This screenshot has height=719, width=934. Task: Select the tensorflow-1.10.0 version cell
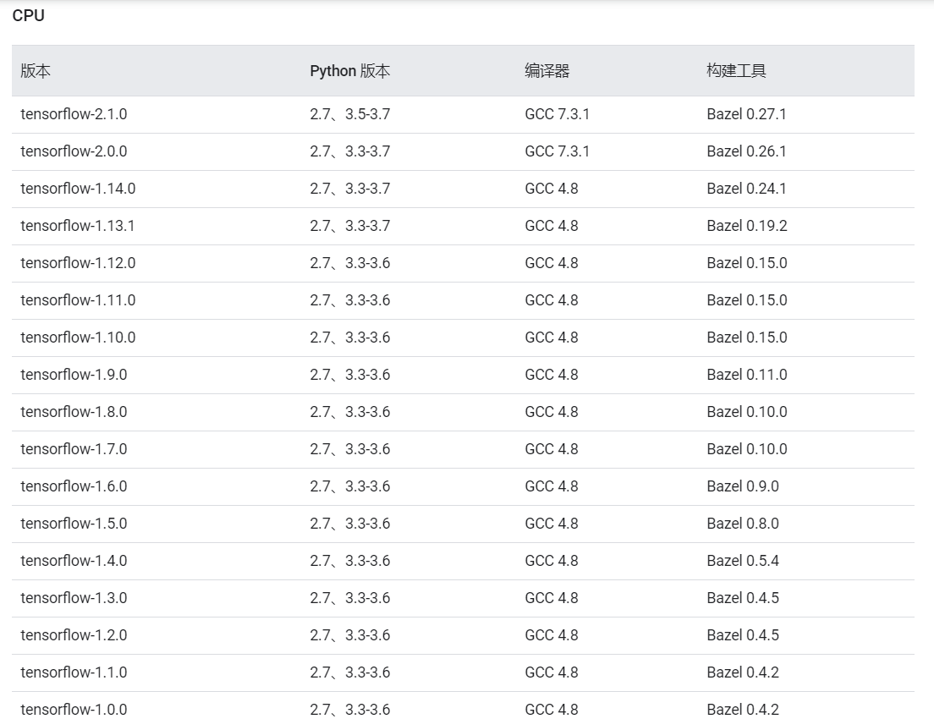click(78, 338)
